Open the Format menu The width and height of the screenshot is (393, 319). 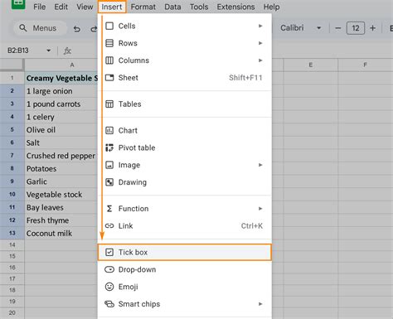tap(143, 7)
